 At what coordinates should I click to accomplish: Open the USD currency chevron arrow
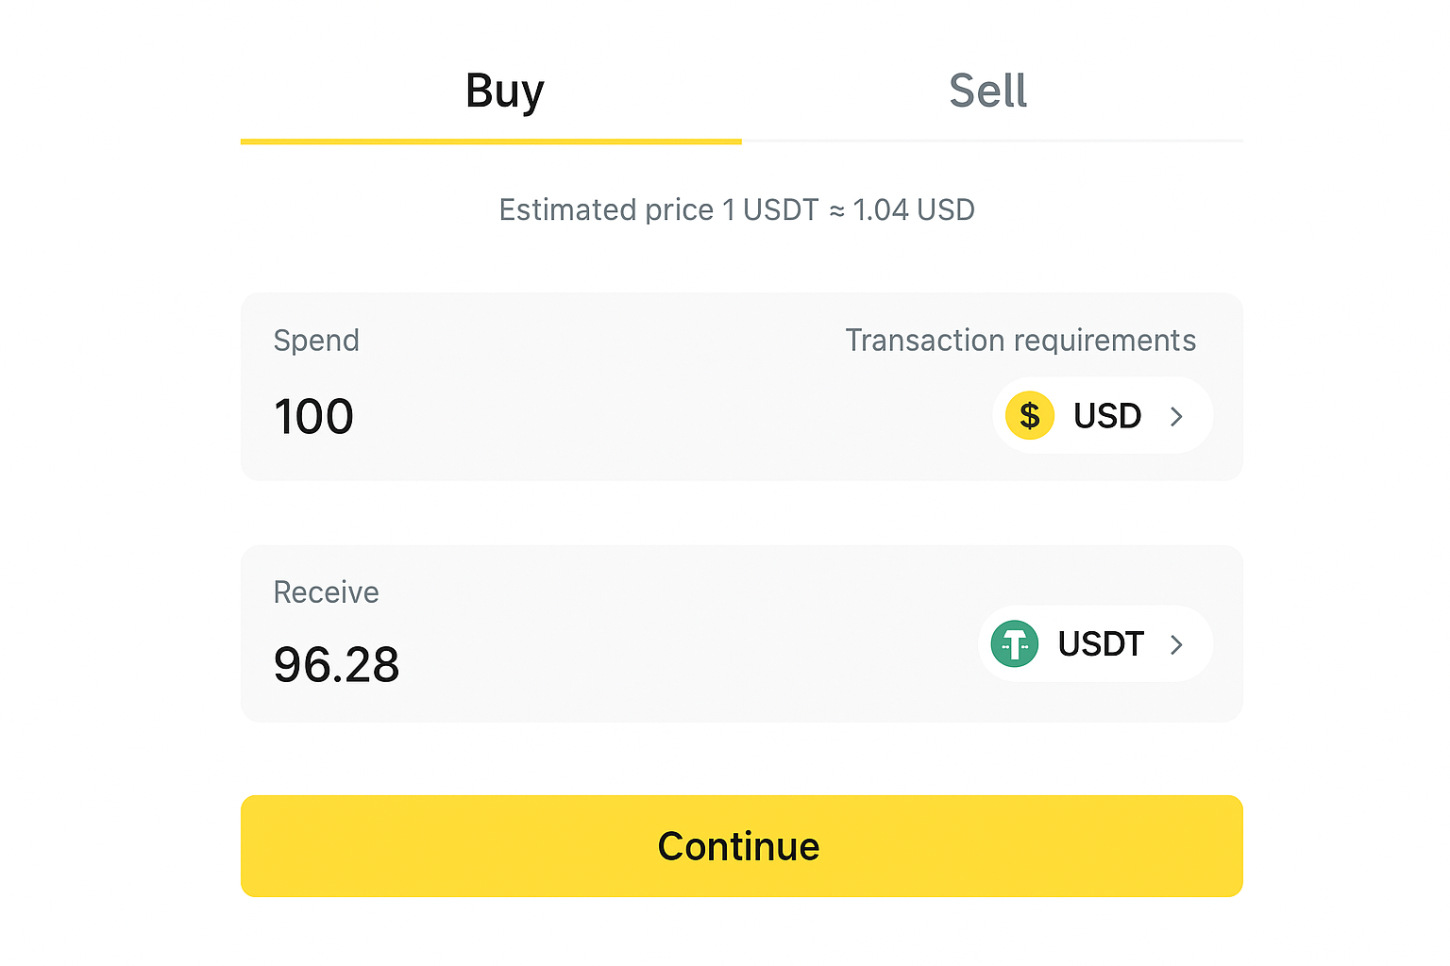[x=1176, y=415]
